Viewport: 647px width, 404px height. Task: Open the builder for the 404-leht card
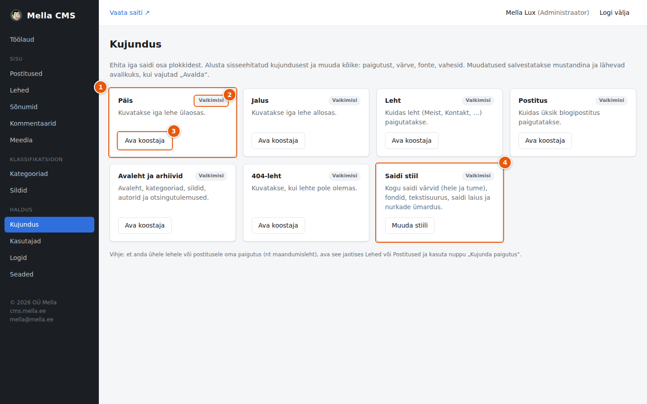(x=278, y=225)
